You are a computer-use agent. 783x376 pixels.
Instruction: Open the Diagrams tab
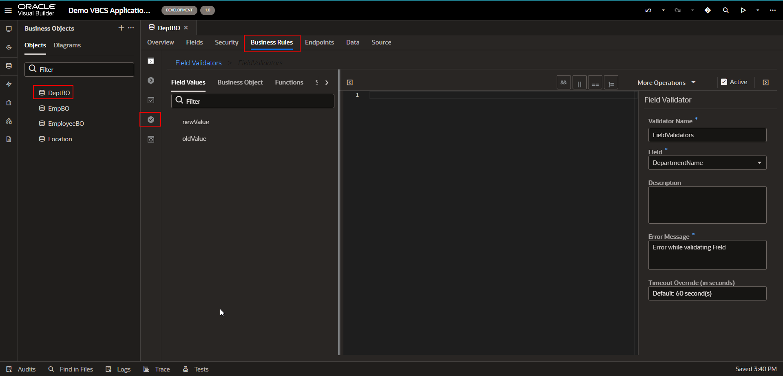pos(67,45)
